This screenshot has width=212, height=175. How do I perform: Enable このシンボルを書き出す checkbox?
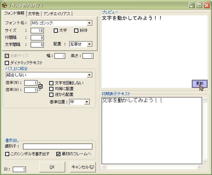click(7, 154)
